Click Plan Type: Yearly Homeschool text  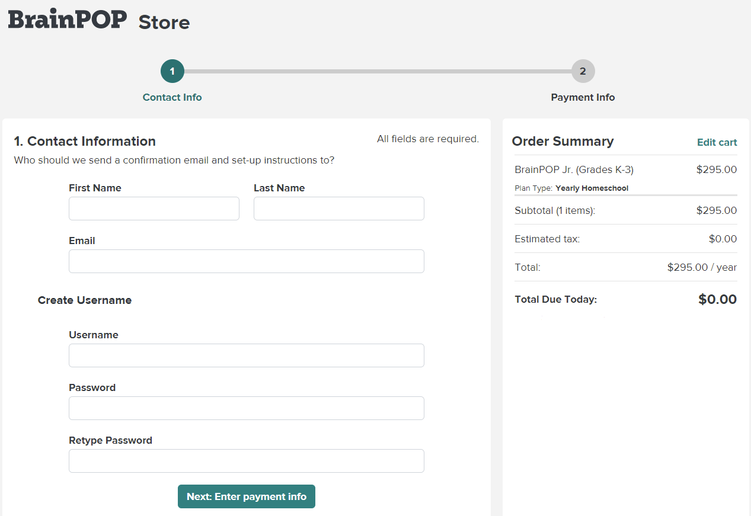[571, 188]
